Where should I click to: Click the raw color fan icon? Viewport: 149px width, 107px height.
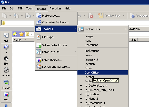[x=6, y=94]
